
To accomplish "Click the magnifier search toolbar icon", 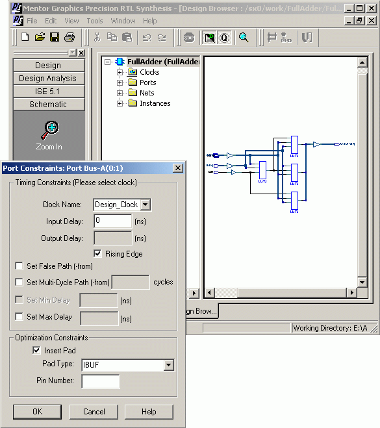I will click(x=244, y=38).
